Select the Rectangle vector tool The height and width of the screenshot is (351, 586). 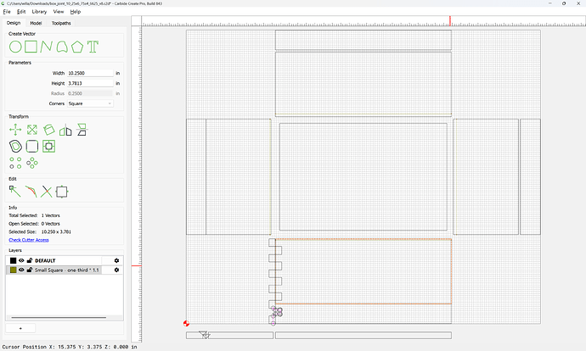pyautogui.click(x=31, y=47)
